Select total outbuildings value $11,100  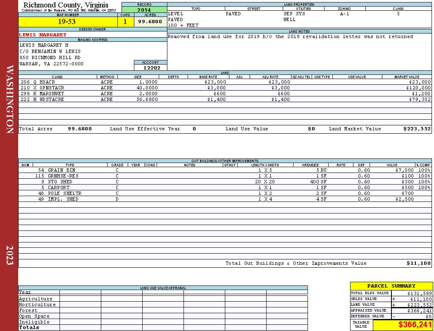click(418, 263)
